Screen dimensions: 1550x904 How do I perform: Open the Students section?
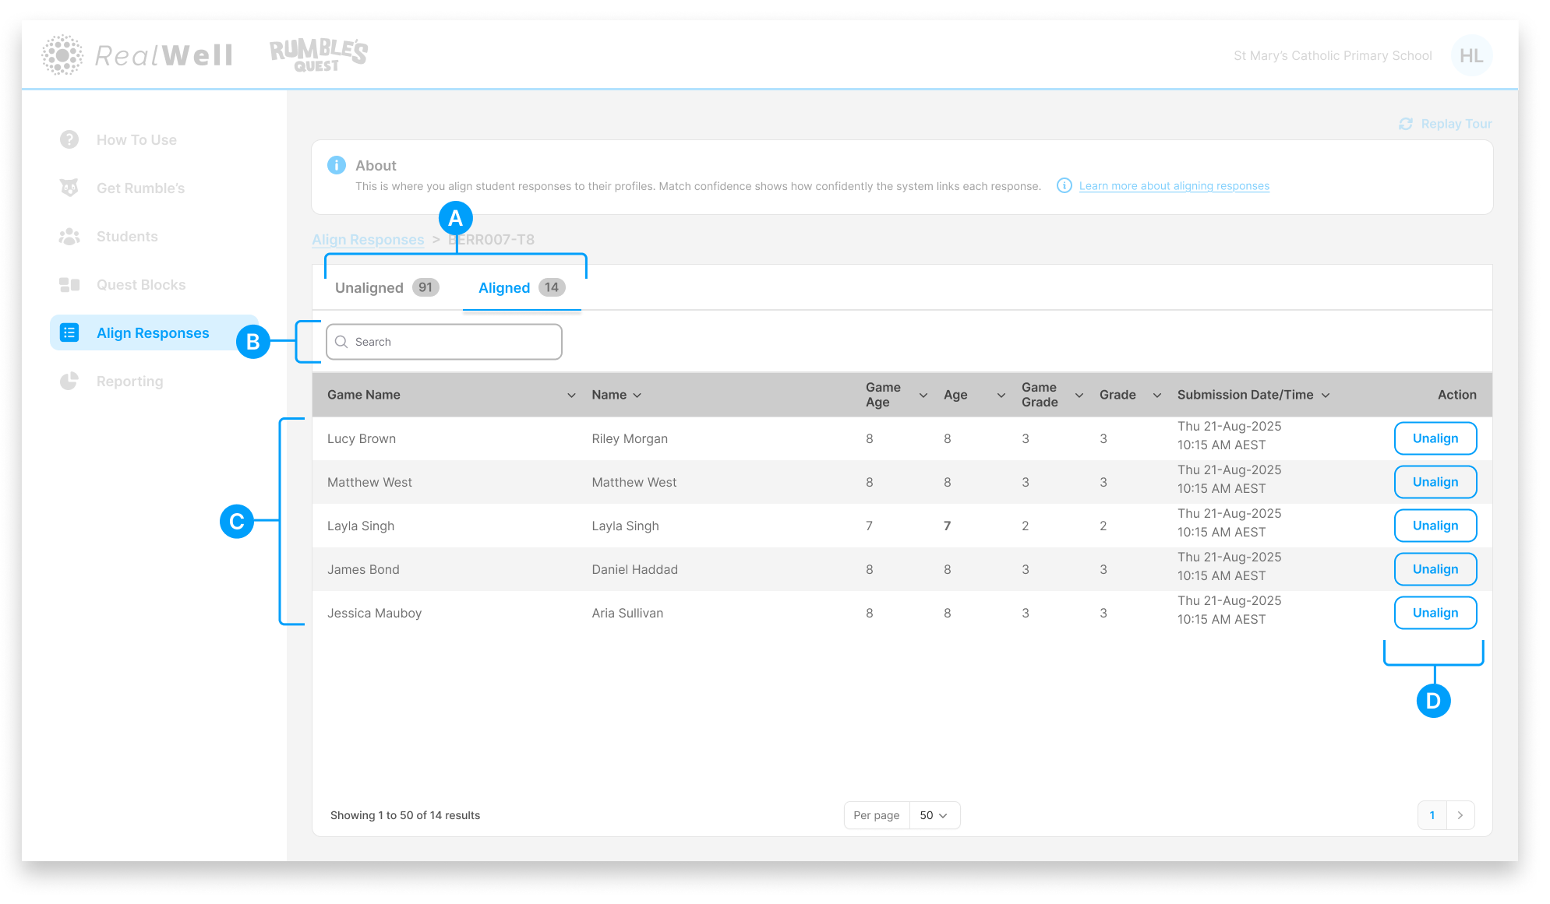127,236
